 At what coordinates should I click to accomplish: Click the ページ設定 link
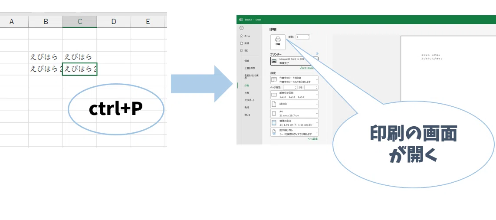312,139
